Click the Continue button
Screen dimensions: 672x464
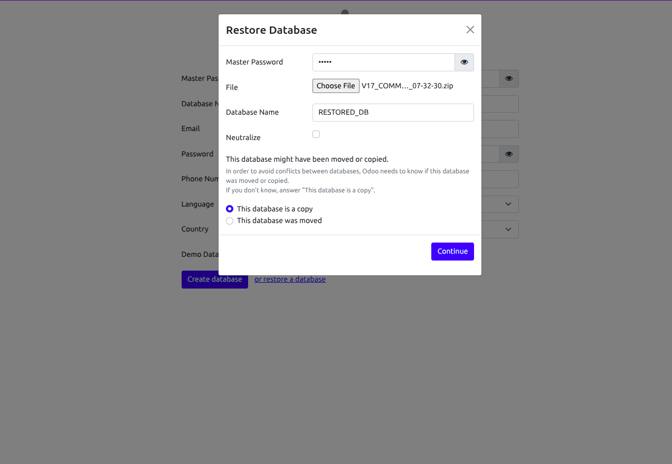click(452, 252)
